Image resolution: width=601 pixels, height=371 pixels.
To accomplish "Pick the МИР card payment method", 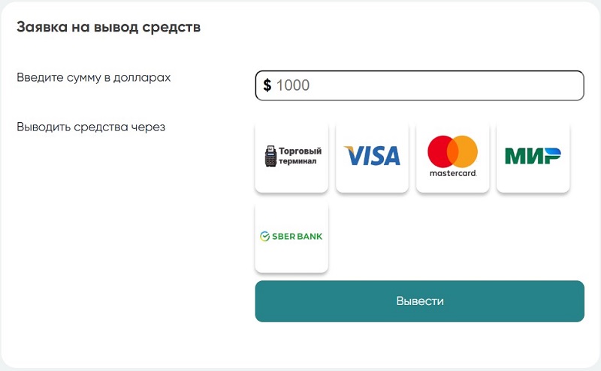I will (x=533, y=157).
